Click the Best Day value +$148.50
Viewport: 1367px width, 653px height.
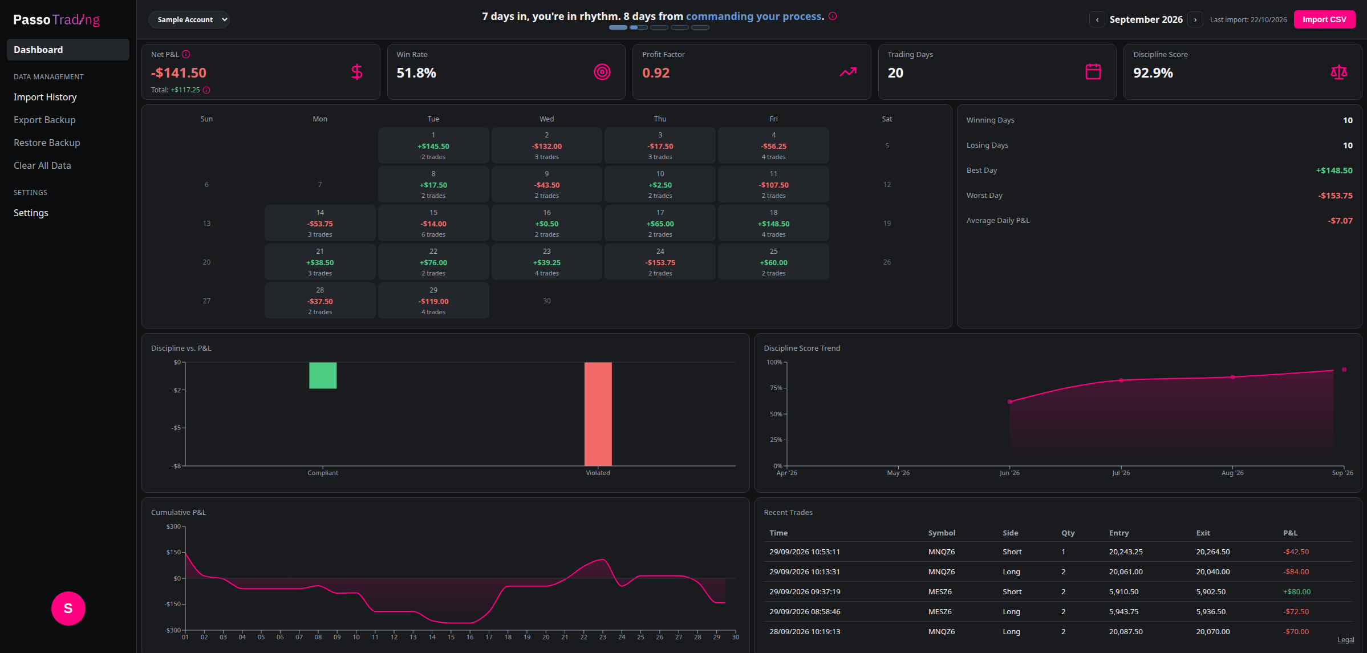(1334, 171)
